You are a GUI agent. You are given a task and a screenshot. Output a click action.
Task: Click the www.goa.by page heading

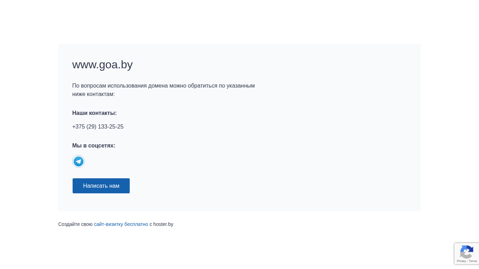click(x=102, y=65)
